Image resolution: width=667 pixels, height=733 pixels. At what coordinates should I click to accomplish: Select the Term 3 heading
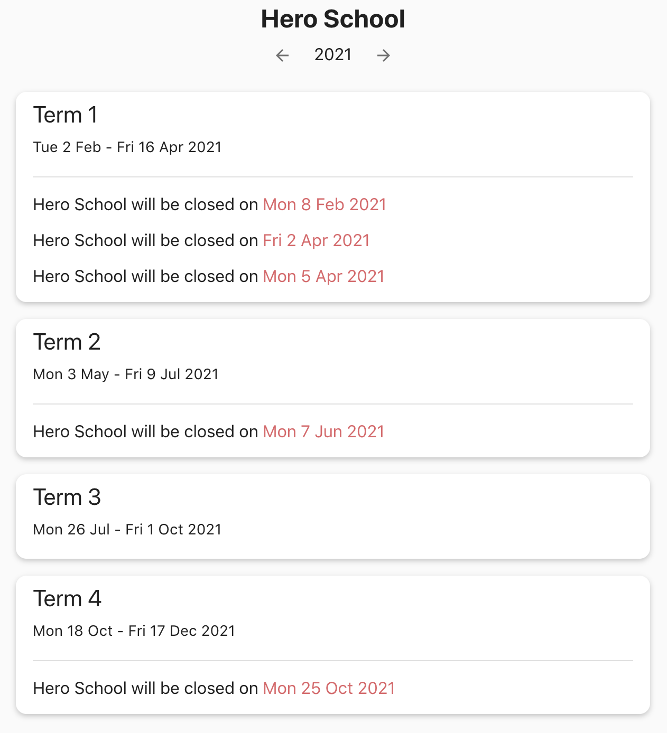click(67, 497)
